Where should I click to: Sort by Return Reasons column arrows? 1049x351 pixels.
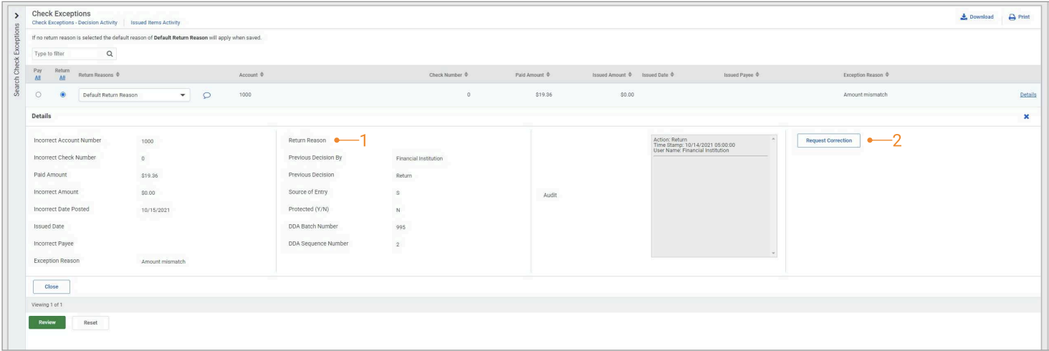coord(118,75)
